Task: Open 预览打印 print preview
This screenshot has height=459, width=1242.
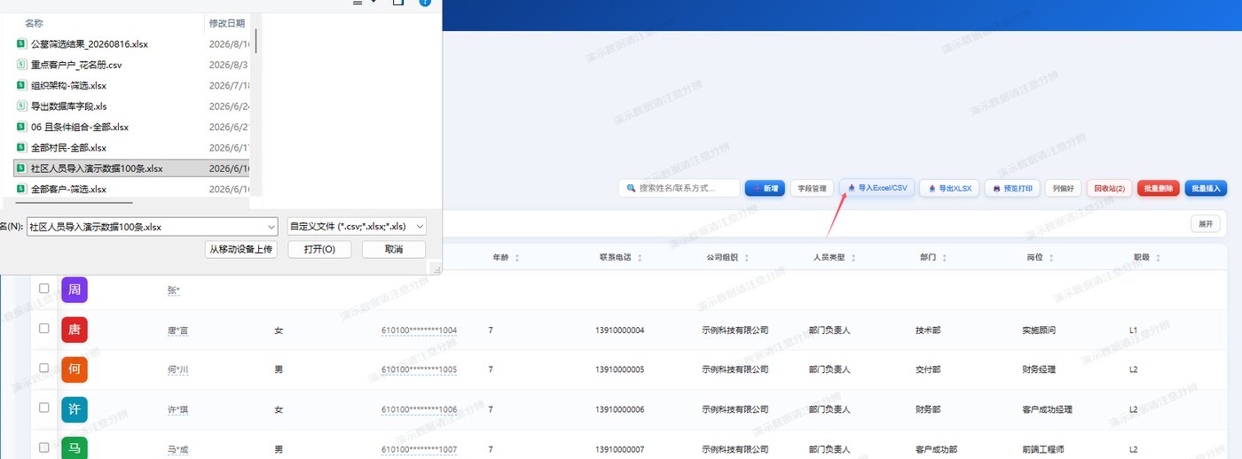Action: pos(1011,188)
